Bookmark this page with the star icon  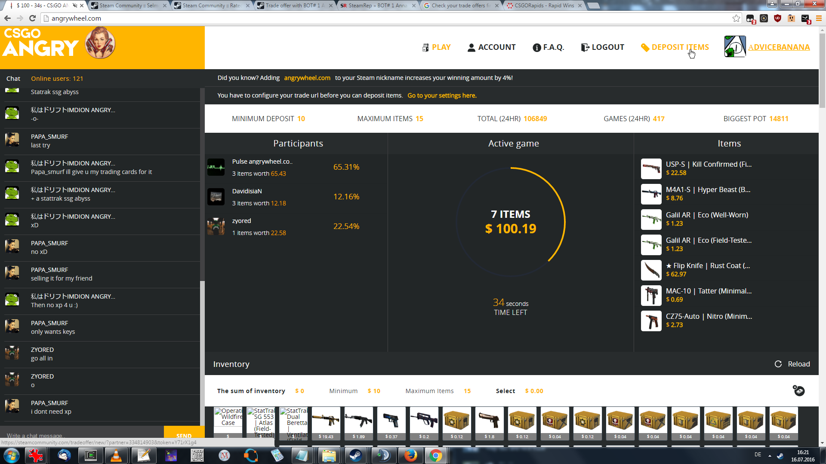[736, 18]
